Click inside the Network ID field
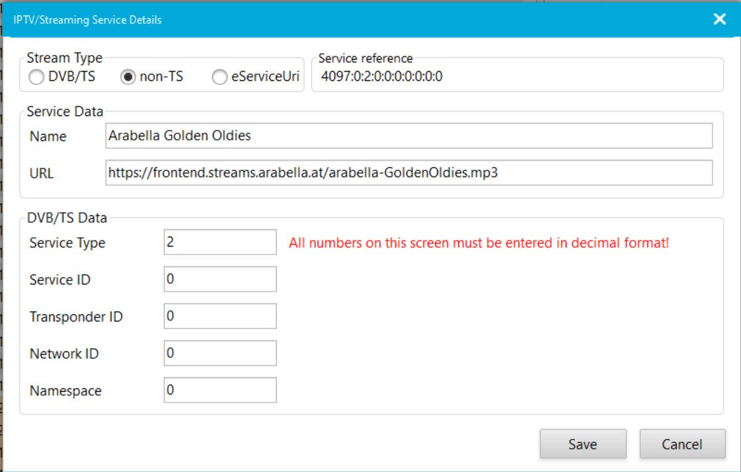 [220, 354]
